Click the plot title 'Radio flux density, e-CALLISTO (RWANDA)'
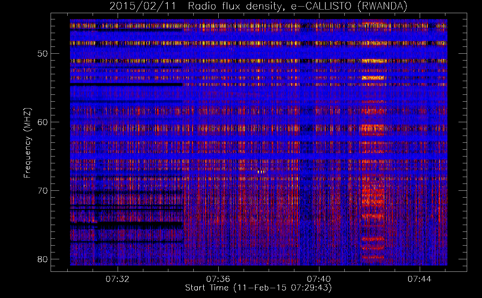Viewport: 482px width, 298px height. pos(298,6)
